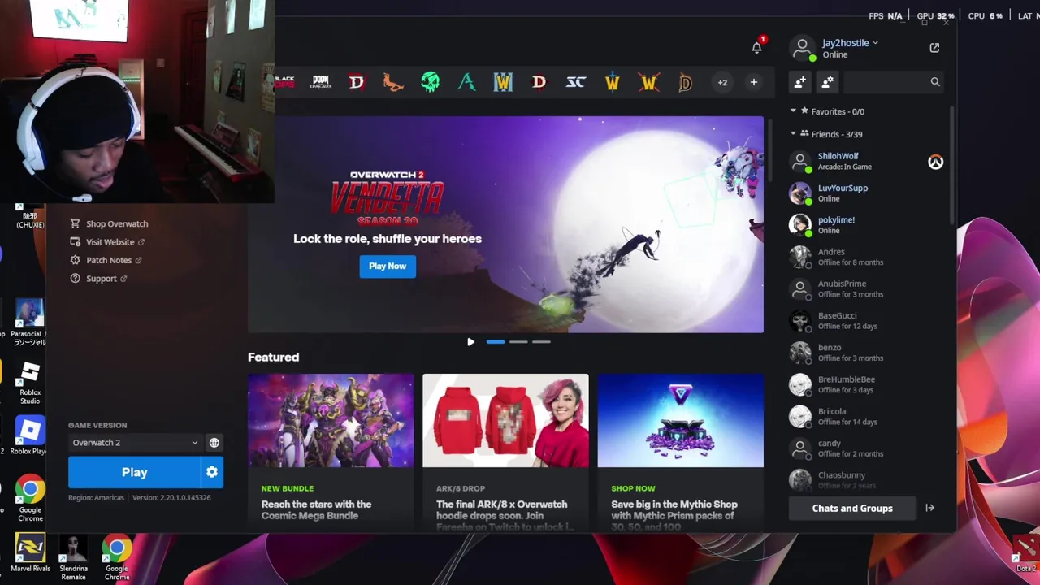This screenshot has height=585, width=1040.
Task: Show the +2 hidden games
Action: tap(722, 82)
